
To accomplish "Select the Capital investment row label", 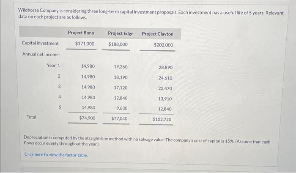I will point(40,43).
